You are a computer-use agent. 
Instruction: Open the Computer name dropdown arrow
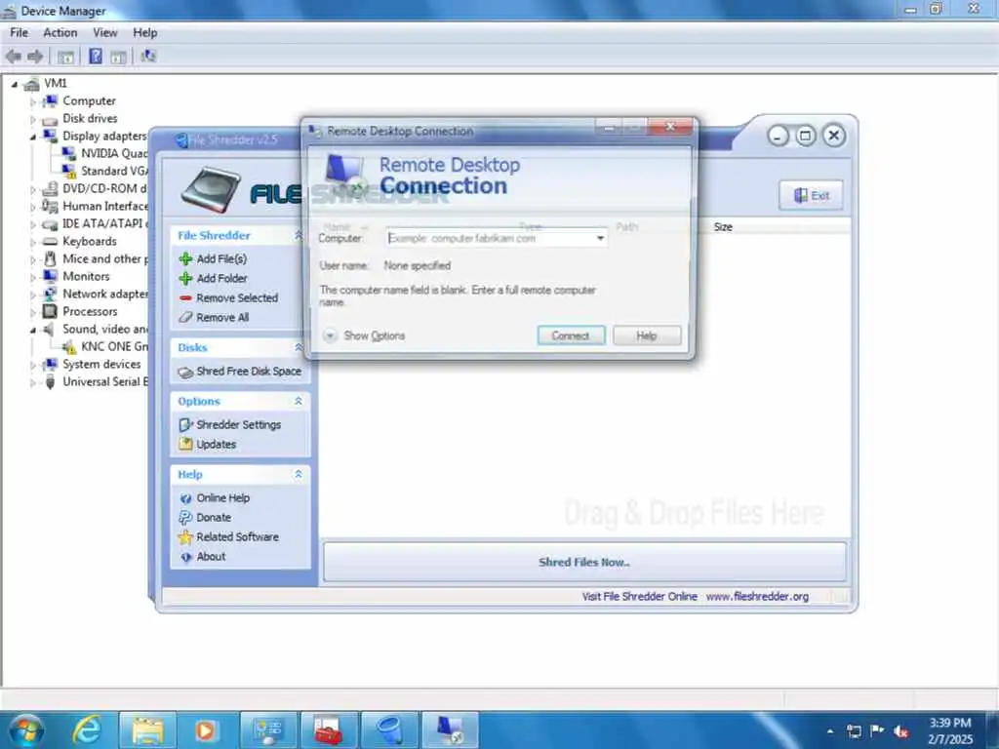tap(600, 238)
